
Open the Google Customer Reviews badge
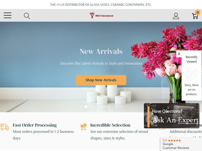[181, 144]
